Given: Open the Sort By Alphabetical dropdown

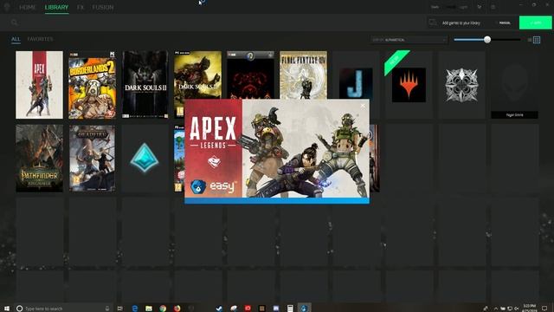Looking at the screenshot, I should [x=409, y=40].
